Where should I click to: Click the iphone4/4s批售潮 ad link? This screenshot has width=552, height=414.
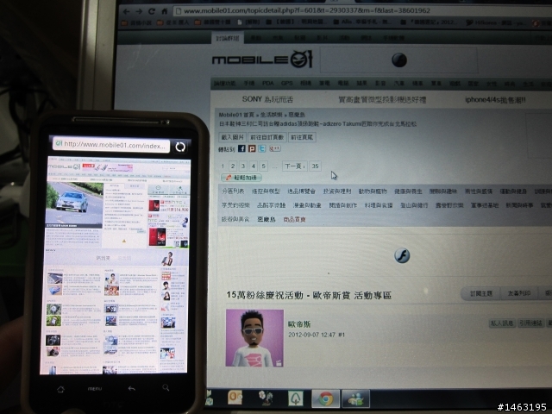point(495,100)
